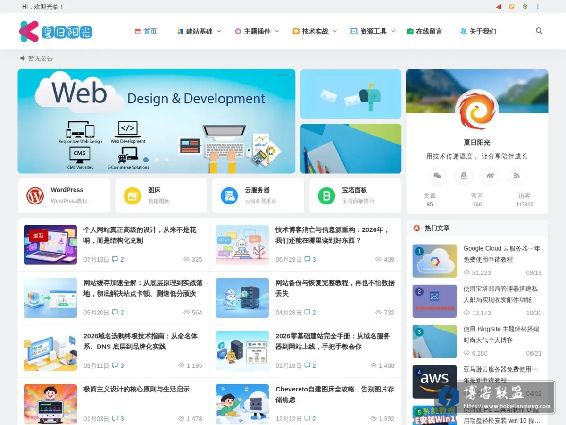The height and width of the screenshot is (425, 566).
Task: Select the third carousel dot indicator
Action: [167, 160]
